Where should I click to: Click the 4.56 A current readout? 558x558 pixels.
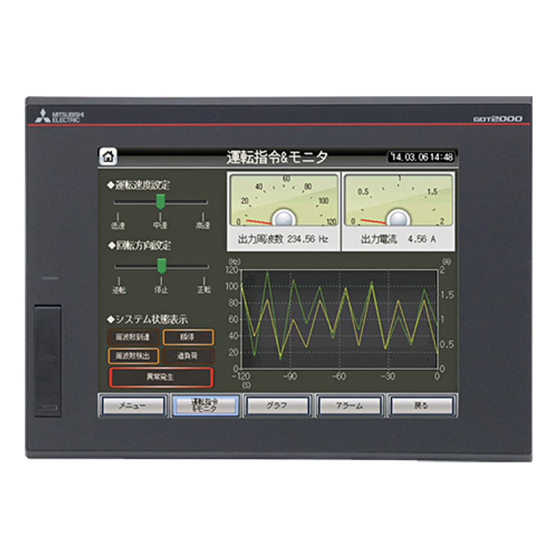click(422, 239)
